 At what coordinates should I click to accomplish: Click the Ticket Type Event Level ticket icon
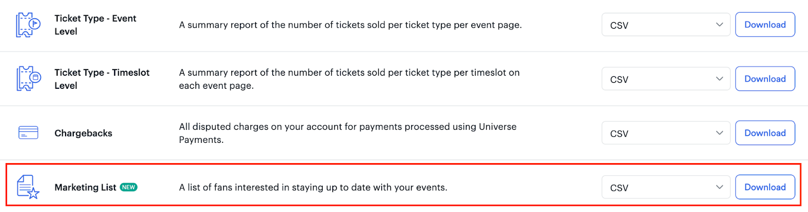(x=28, y=25)
